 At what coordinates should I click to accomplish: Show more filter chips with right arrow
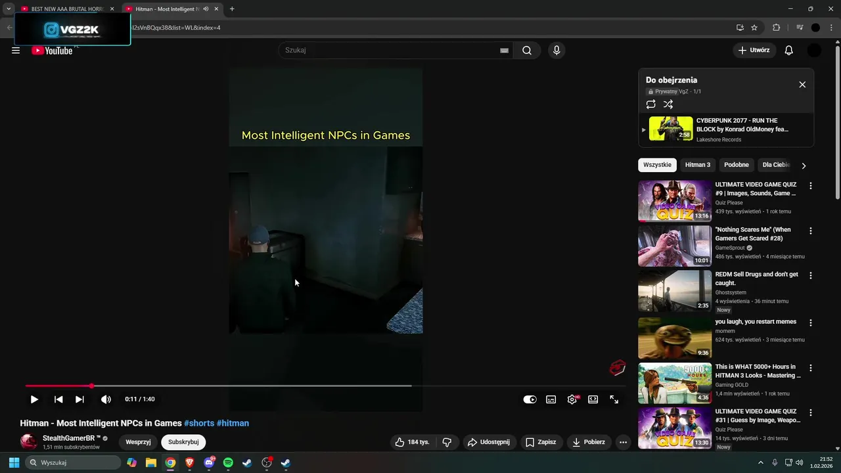[x=804, y=166]
